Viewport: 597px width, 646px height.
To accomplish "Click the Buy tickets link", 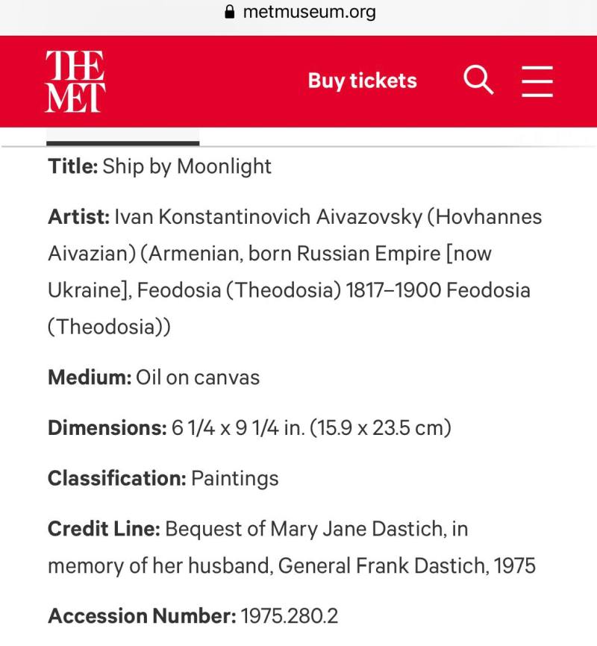I will (x=362, y=81).
